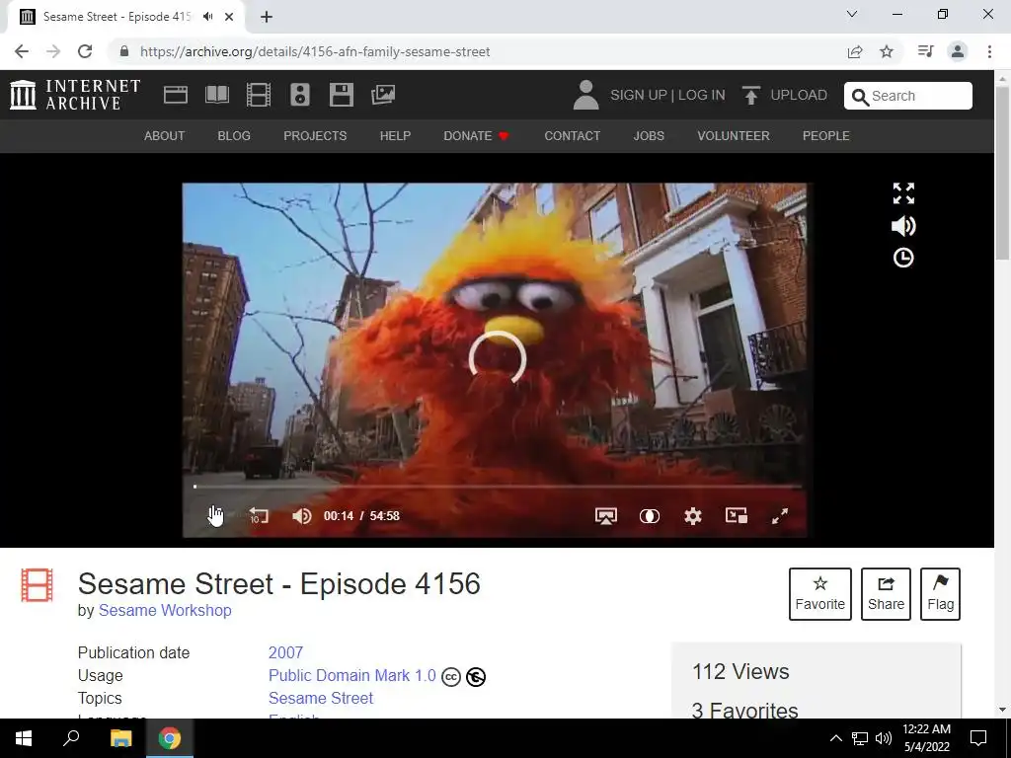Click the AirPlay casting icon
This screenshot has height=758, width=1011.
tap(606, 515)
